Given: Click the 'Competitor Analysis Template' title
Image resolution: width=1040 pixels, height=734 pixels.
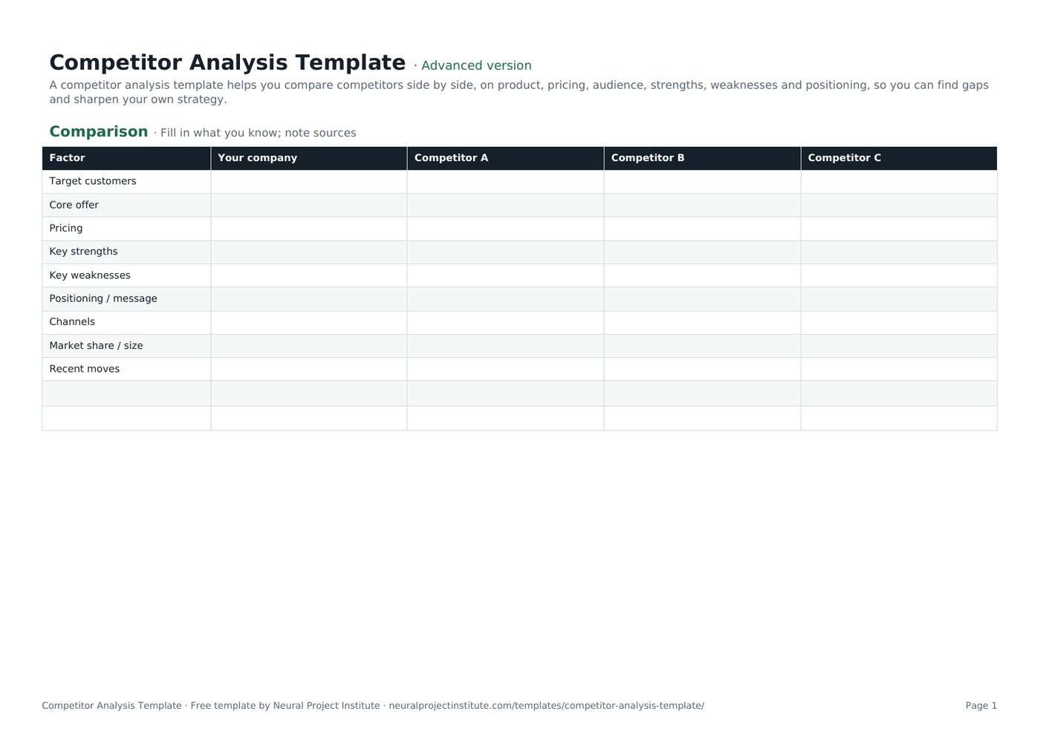Looking at the screenshot, I should (227, 62).
